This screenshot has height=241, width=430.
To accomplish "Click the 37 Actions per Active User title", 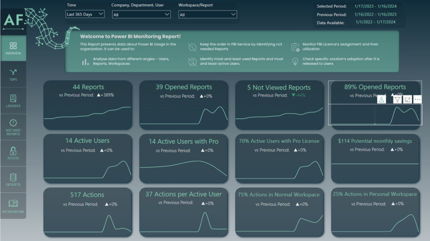I will click(x=184, y=194).
